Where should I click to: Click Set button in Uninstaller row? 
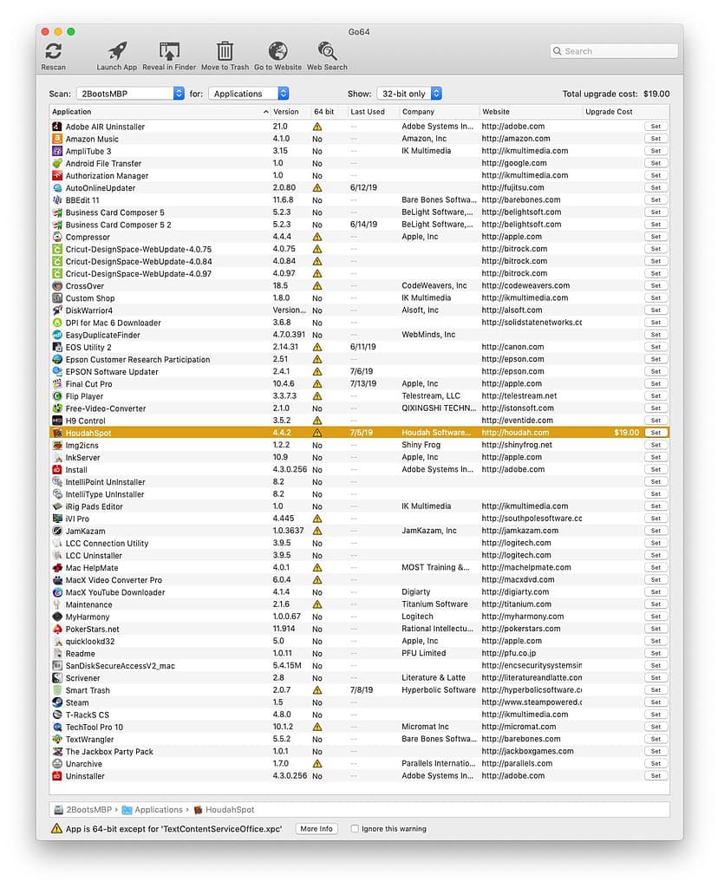click(x=656, y=776)
